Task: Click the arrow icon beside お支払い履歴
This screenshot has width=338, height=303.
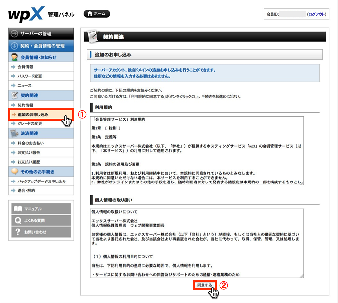Action: (x=13, y=162)
